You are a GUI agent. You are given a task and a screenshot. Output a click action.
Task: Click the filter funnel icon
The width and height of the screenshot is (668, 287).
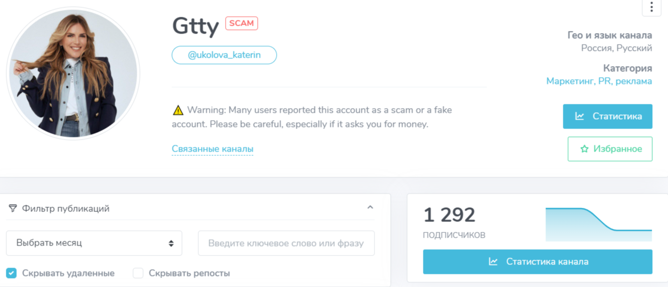[x=13, y=208]
